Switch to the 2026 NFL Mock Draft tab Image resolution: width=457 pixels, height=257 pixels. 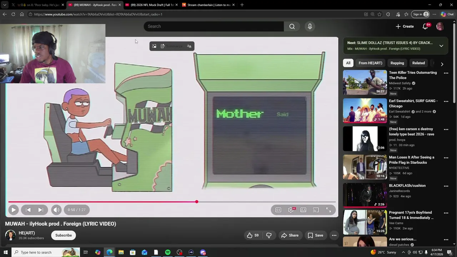(x=151, y=5)
